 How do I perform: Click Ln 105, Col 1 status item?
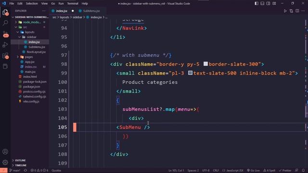[176, 171]
